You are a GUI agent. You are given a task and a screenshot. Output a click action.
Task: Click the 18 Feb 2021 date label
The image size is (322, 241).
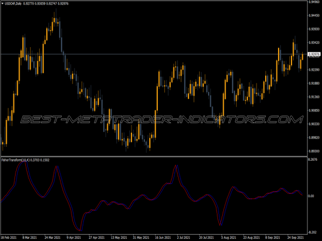click(x=9, y=238)
